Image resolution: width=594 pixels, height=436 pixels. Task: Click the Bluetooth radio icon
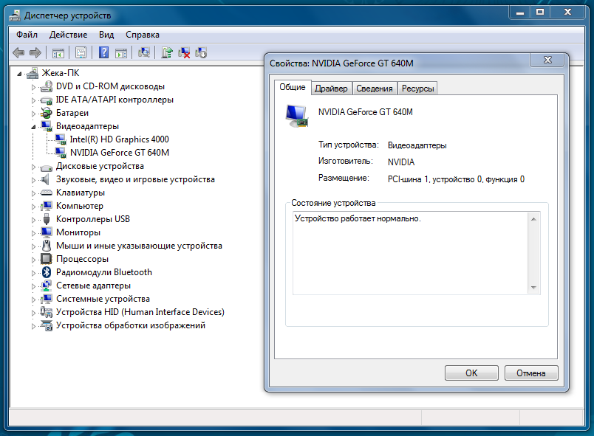click(x=47, y=272)
